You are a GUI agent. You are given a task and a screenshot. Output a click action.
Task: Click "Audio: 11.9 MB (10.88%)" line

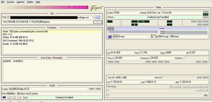15,44
